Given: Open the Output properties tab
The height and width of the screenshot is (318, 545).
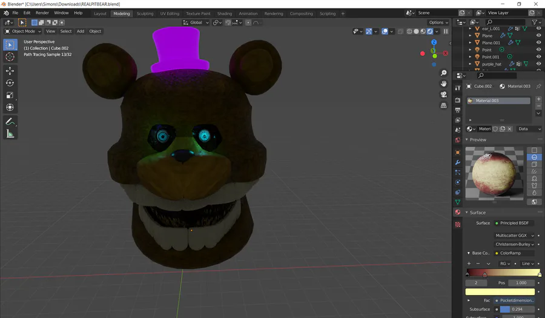Looking at the screenshot, I should [x=457, y=110].
